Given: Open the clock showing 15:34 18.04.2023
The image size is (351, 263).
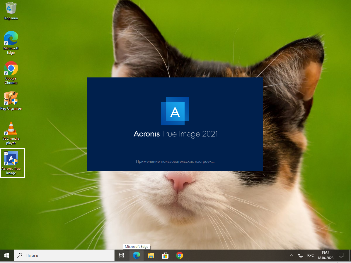Looking at the screenshot, I should (326, 255).
